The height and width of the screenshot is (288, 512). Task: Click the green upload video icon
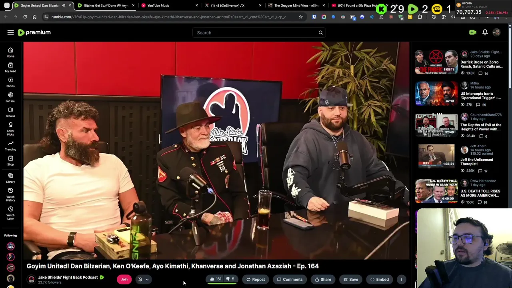(473, 32)
